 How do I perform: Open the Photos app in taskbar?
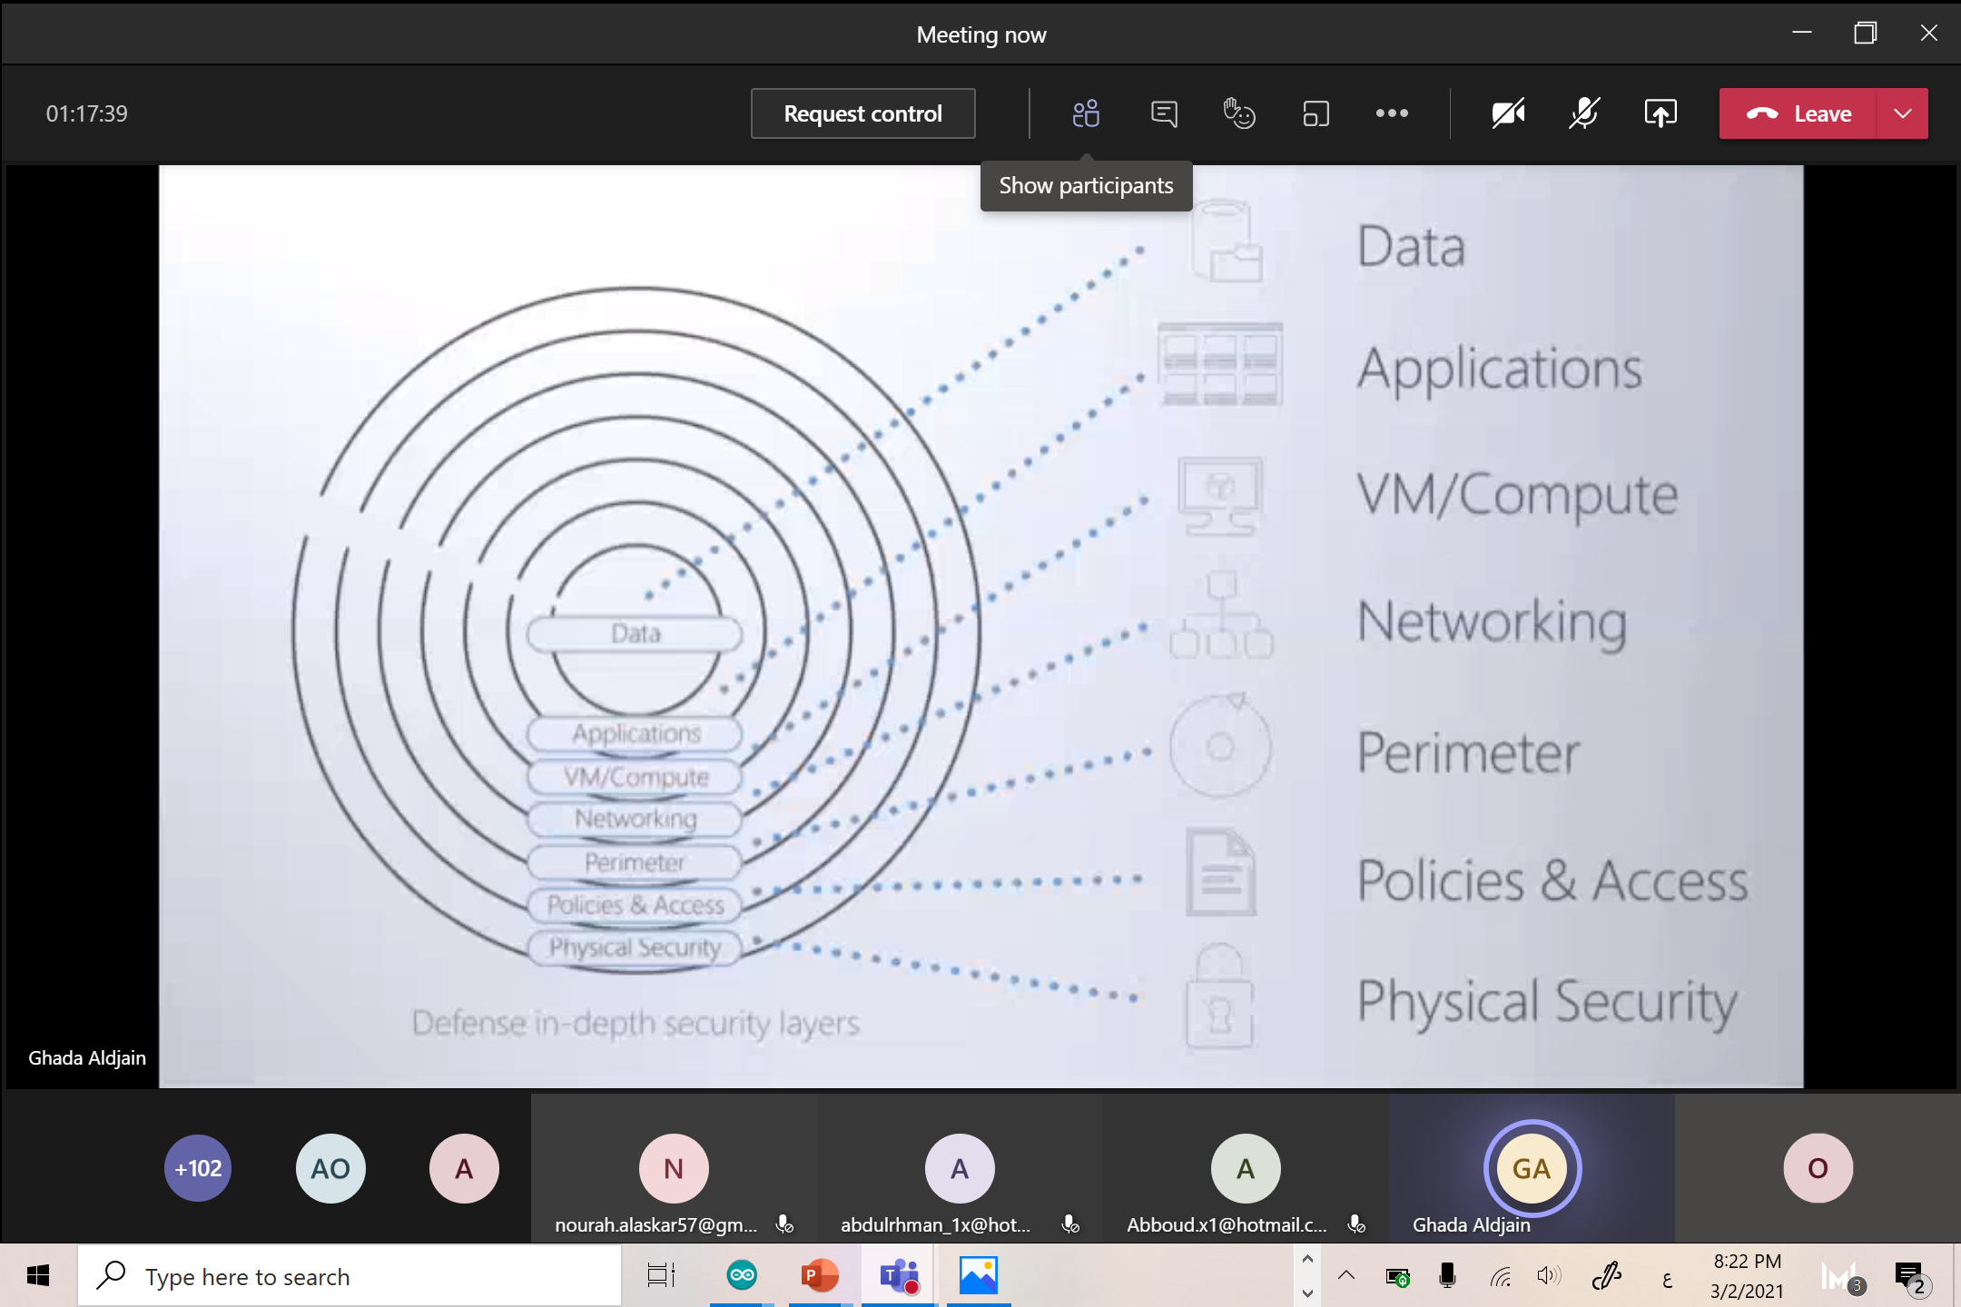coord(978,1276)
